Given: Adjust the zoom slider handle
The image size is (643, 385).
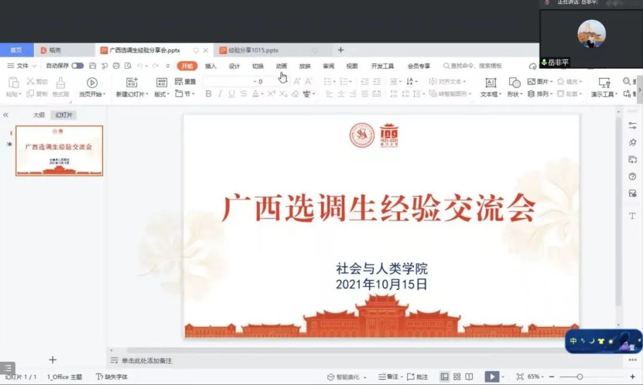Looking at the screenshot, I should tap(579, 377).
